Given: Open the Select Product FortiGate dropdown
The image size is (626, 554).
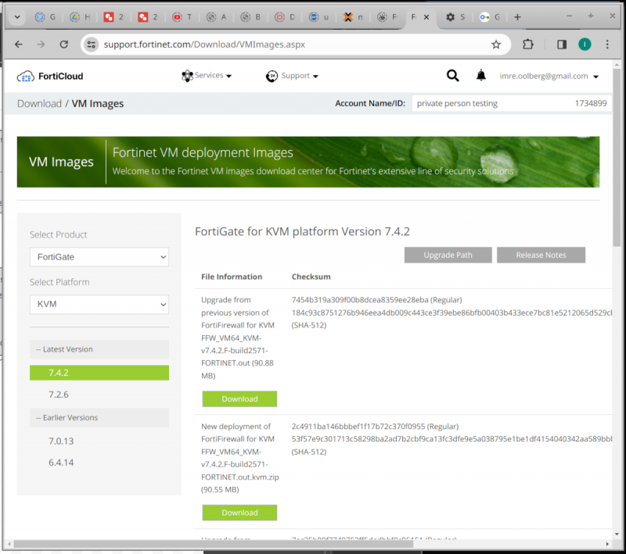Looking at the screenshot, I should click(99, 256).
